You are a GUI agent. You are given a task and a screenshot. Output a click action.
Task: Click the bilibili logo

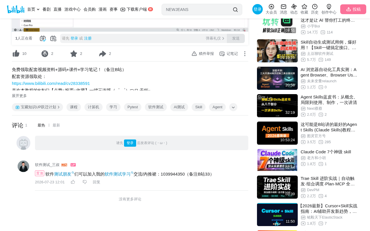point(16,9)
